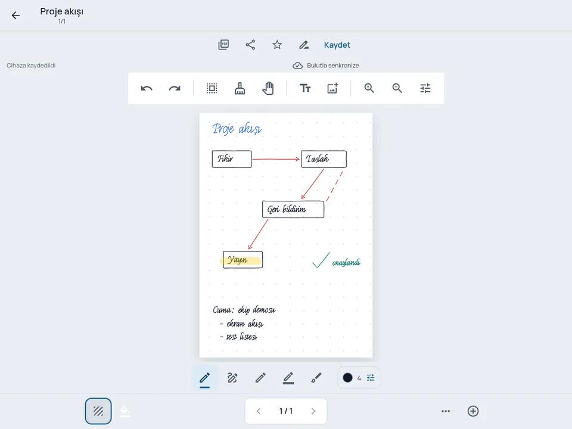Select the paintbrush tool
The image size is (572, 429).
coord(316,378)
